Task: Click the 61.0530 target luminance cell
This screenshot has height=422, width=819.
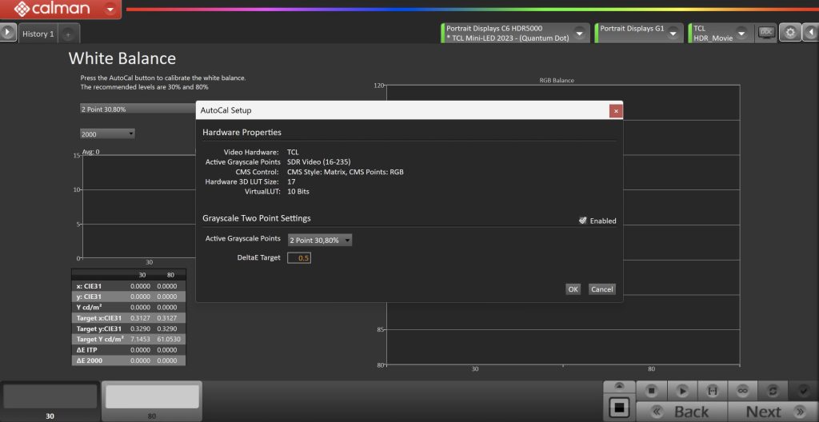Action: [167, 339]
